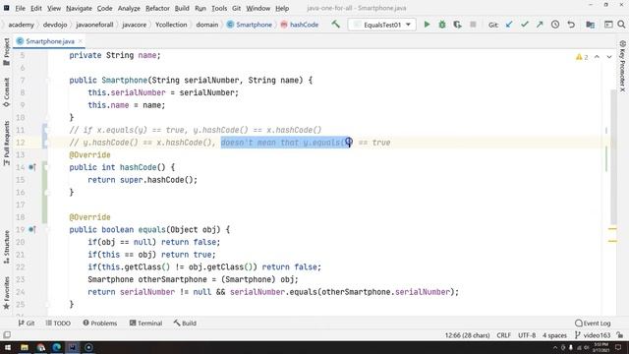Open the Event Log button
Image resolution: width=629 pixels, height=354 pixels.
(593, 324)
